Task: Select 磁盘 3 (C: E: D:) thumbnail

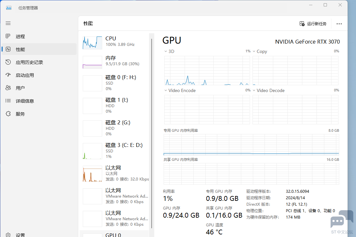Action: pyautogui.click(x=92, y=151)
